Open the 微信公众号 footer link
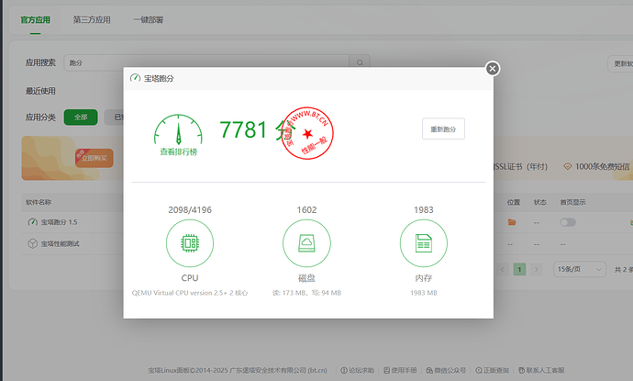633x381 pixels. tap(446, 370)
